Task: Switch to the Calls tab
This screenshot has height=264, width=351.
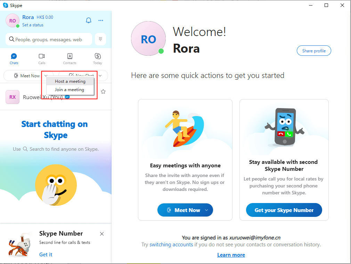Action: point(42,59)
